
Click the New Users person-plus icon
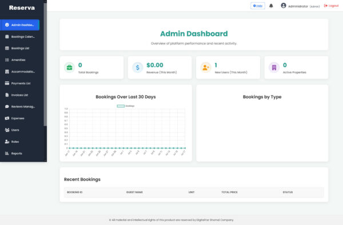206,67
